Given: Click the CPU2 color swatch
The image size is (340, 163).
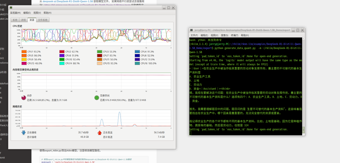Looking at the screenshot, I should (x=62, y=52).
